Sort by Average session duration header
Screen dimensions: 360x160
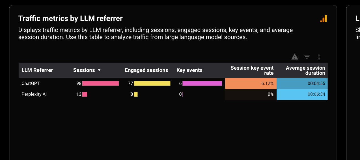pos(305,71)
